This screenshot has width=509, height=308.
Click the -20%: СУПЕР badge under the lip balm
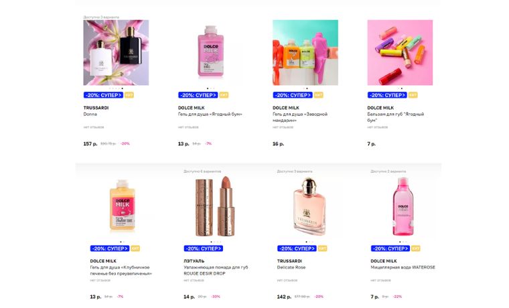pyautogui.click(x=387, y=95)
